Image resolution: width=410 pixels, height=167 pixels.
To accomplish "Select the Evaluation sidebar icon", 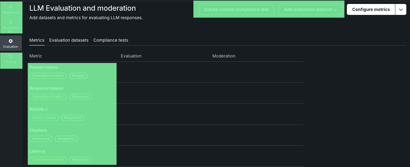I will pos(11,43).
